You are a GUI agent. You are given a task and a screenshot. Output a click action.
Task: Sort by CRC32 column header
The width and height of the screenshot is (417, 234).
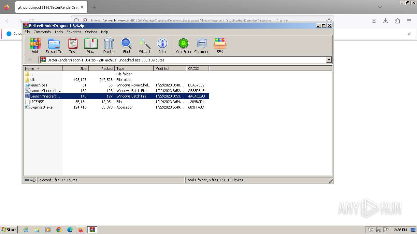pos(197,68)
